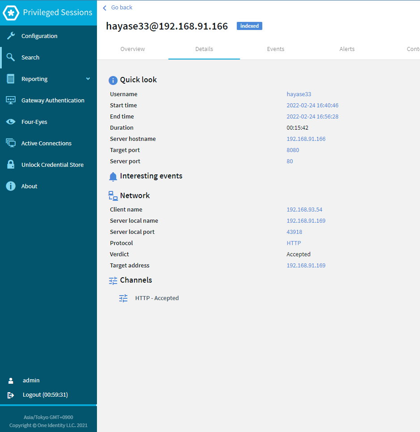The width and height of the screenshot is (420, 432).
Task: Click the protocol value HTTP
Action: [294, 243]
